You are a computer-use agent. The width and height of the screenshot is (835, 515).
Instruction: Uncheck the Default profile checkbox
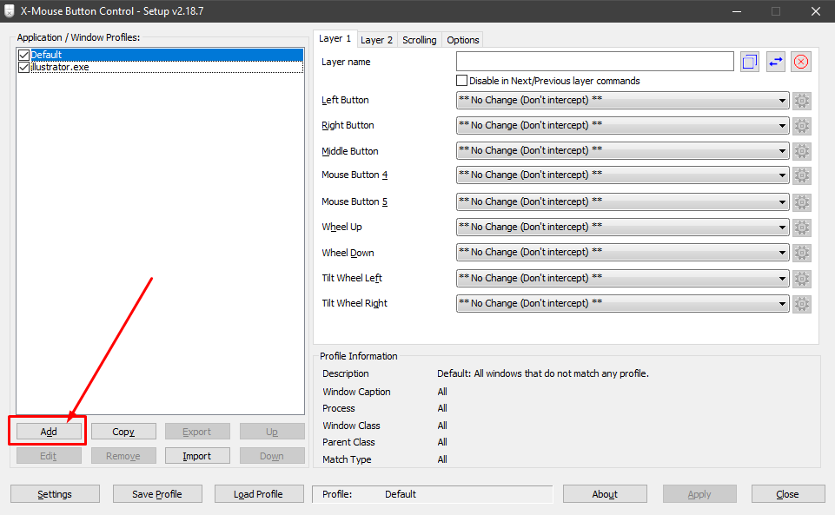click(x=23, y=54)
